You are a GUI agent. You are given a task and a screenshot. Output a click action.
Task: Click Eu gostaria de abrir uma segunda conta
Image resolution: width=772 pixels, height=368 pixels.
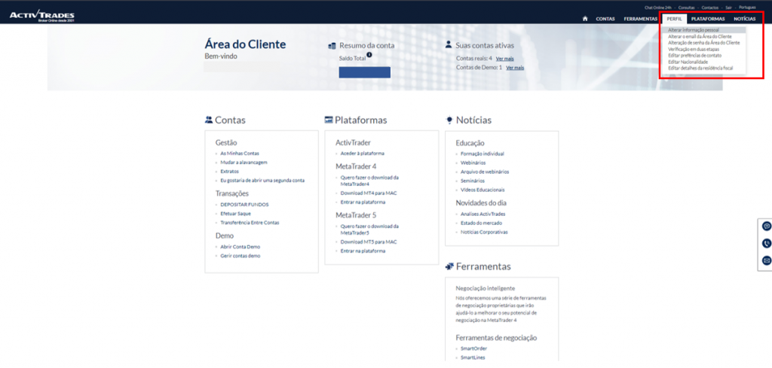click(262, 181)
